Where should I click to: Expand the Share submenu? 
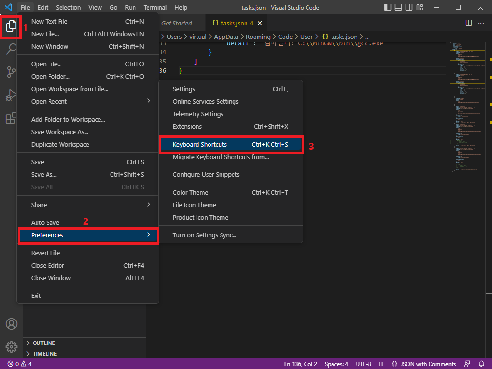88,205
